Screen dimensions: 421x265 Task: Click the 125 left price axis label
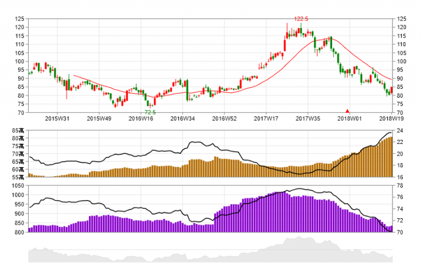click(x=20, y=19)
